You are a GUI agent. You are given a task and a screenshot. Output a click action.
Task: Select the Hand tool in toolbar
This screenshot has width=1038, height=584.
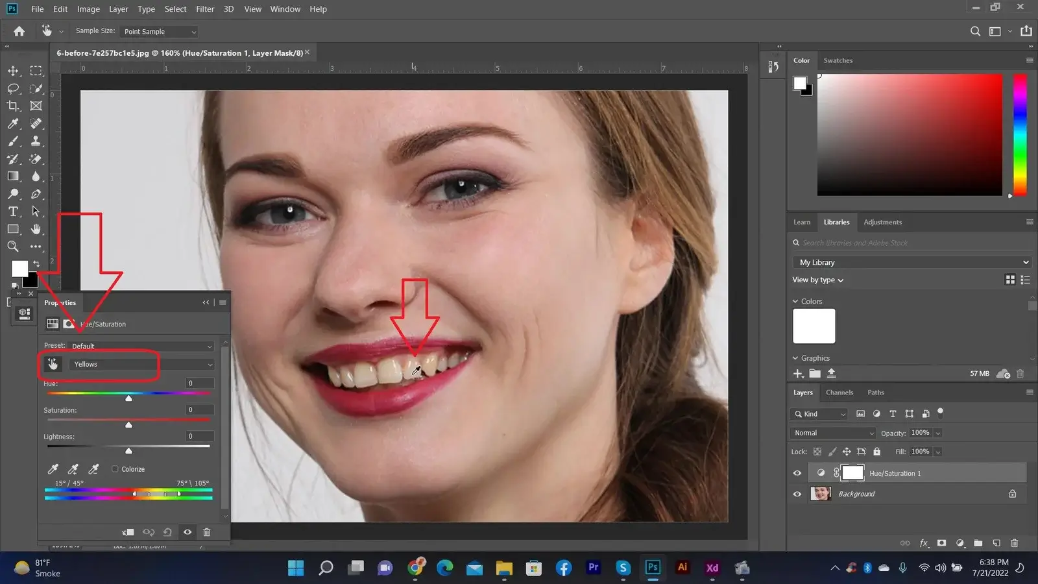pyautogui.click(x=36, y=229)
